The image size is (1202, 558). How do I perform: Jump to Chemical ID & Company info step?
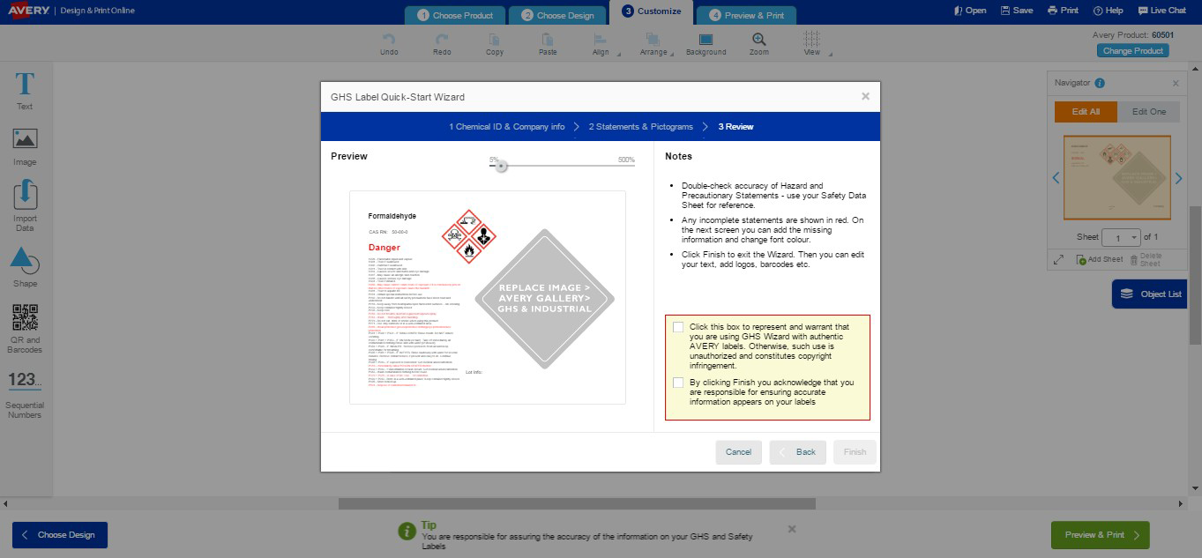(x=506, y=127)
